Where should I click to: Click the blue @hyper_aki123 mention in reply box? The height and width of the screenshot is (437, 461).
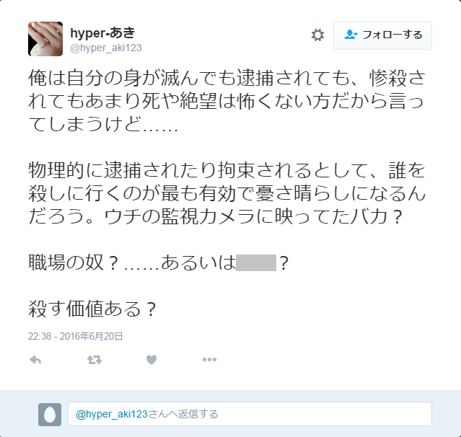[x=111, y=414]
